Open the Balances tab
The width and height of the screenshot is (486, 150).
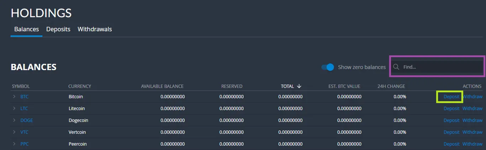26,29
